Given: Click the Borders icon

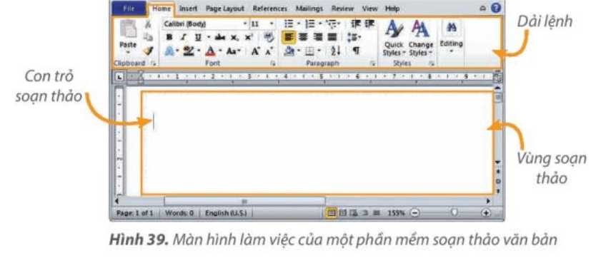Looking at the screenshot, I should [311, 51].
